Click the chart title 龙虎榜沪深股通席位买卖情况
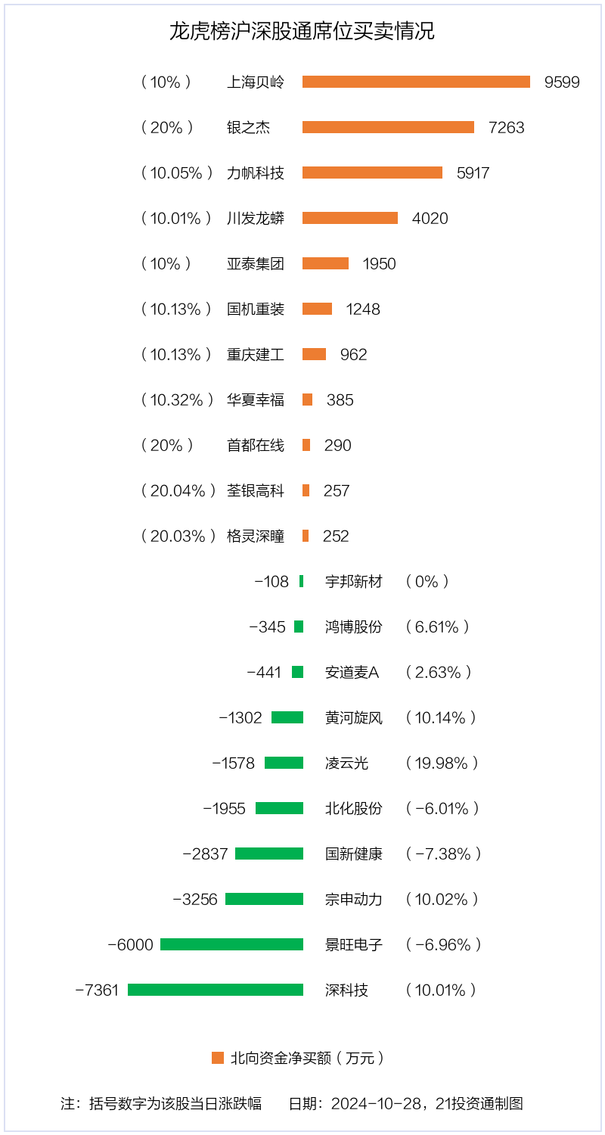This screenshot has height=1135, width=605. (x=302, y=32)
